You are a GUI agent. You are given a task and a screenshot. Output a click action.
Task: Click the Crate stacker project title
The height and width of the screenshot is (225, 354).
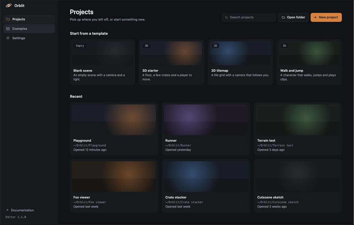[176, 197]
